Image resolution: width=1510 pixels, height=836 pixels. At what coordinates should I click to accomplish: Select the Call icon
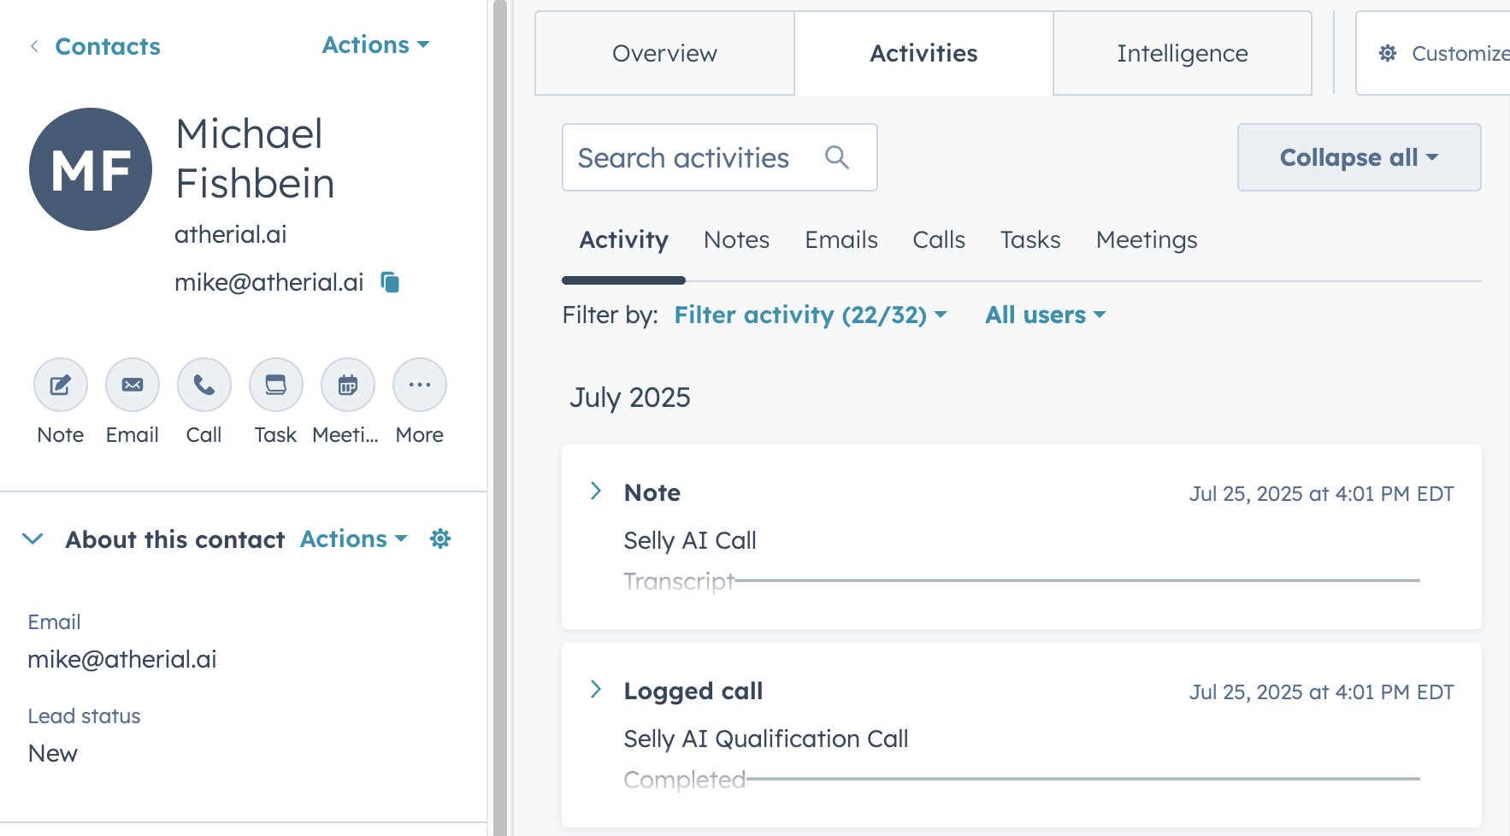[x=203, y=385]
